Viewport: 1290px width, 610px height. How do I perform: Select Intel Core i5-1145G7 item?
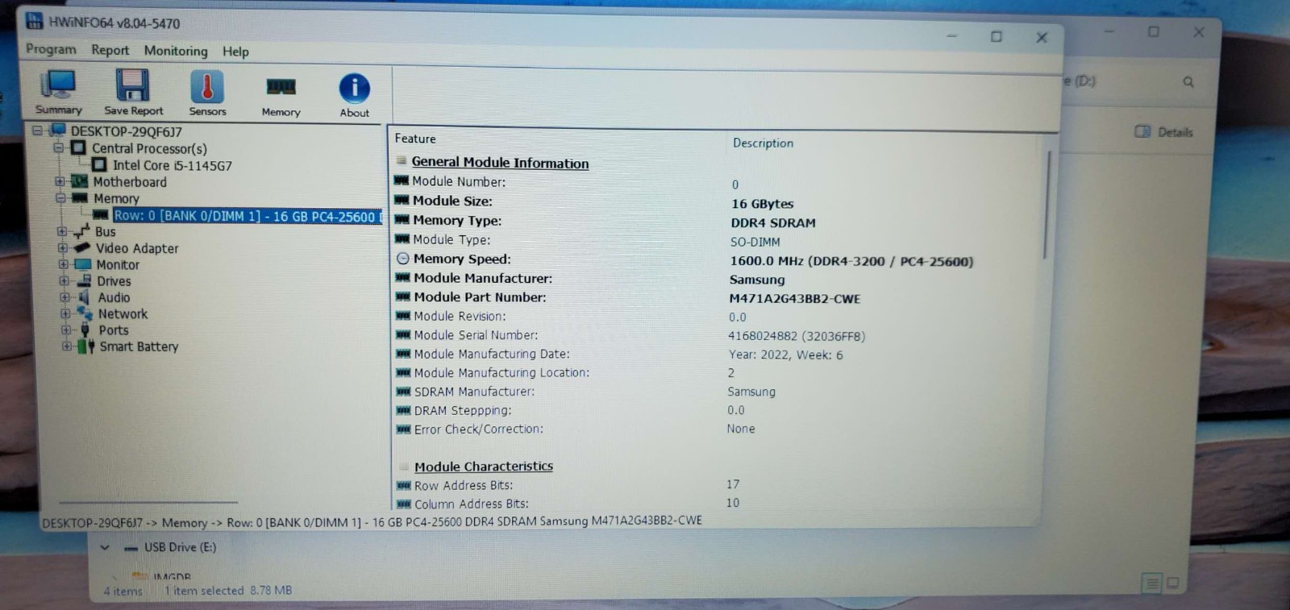tap(172, 165)
